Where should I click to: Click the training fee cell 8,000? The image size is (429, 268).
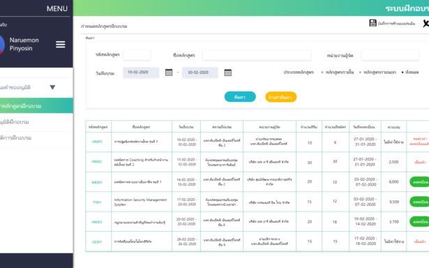click(393, 181)
